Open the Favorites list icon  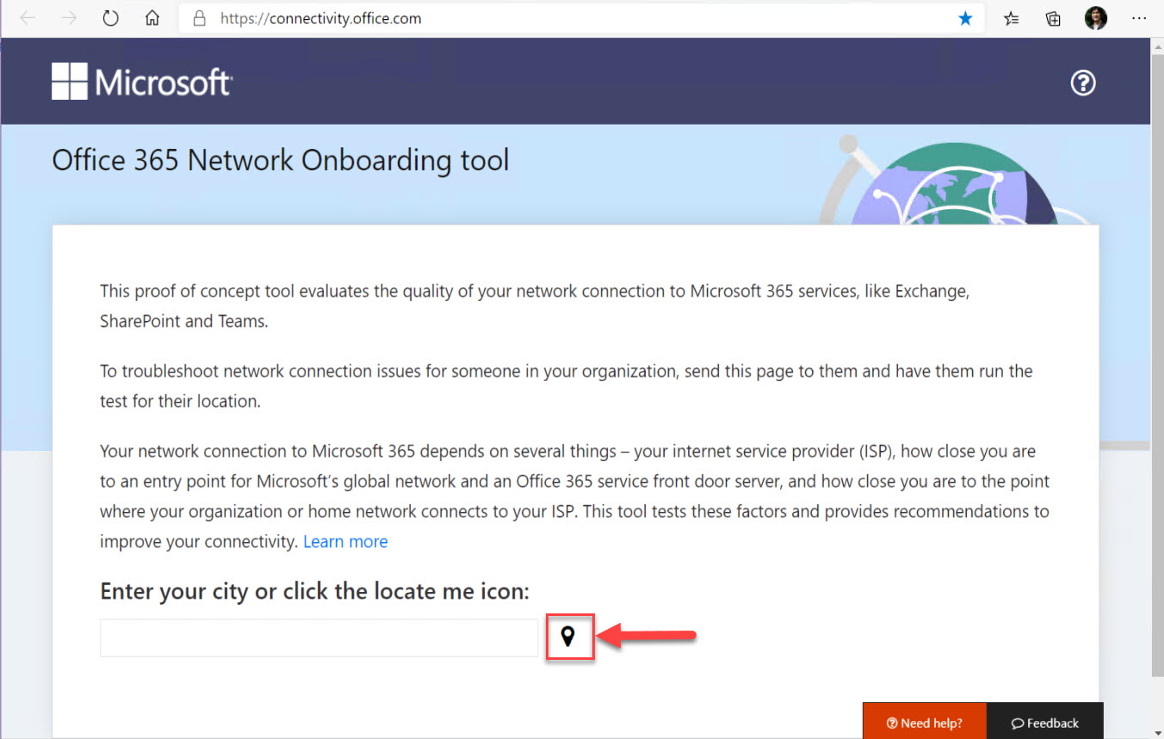(x=1012, y=18)
